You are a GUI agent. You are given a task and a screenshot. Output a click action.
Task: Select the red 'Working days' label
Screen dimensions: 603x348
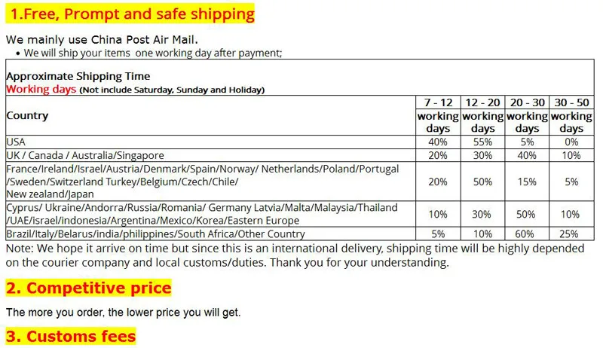click(x=41, y=89)
